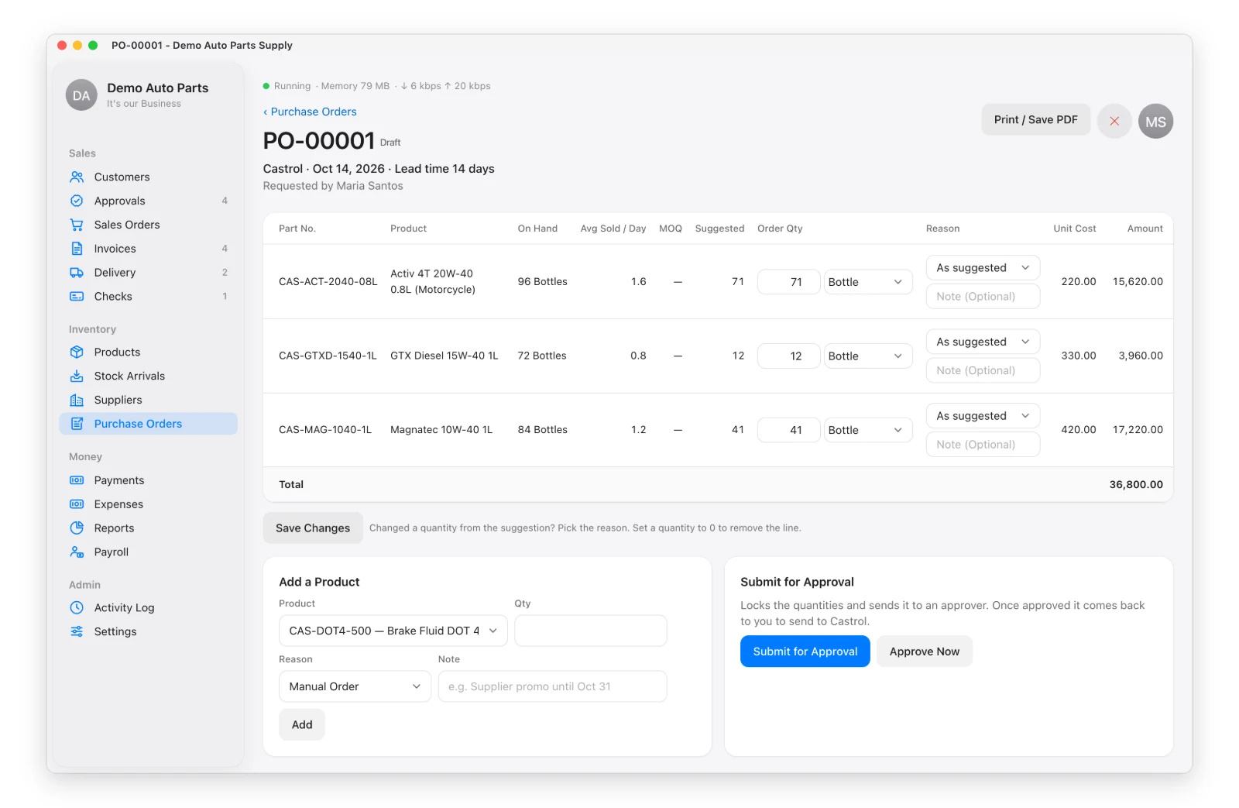Click the Payroll person icon
The height and width of the screenshot is (808, 1239).
click(x=77, y=552)
